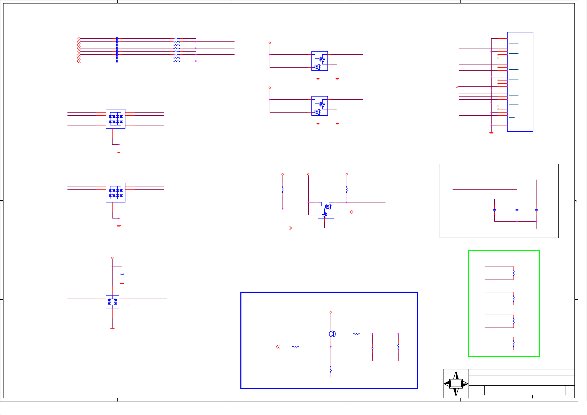Select the transistor symbol inside the blue box
Screen dimensions: 587x415
pos(332,334)
